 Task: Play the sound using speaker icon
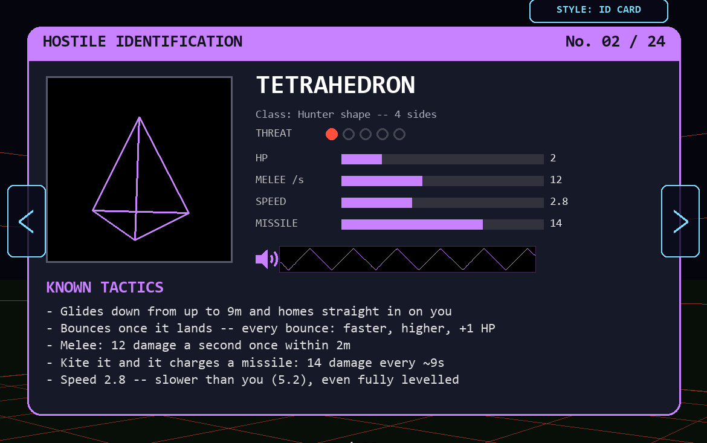coord(266,259)
